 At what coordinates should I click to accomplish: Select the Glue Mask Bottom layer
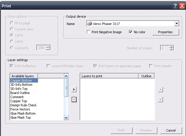[23, 113]
